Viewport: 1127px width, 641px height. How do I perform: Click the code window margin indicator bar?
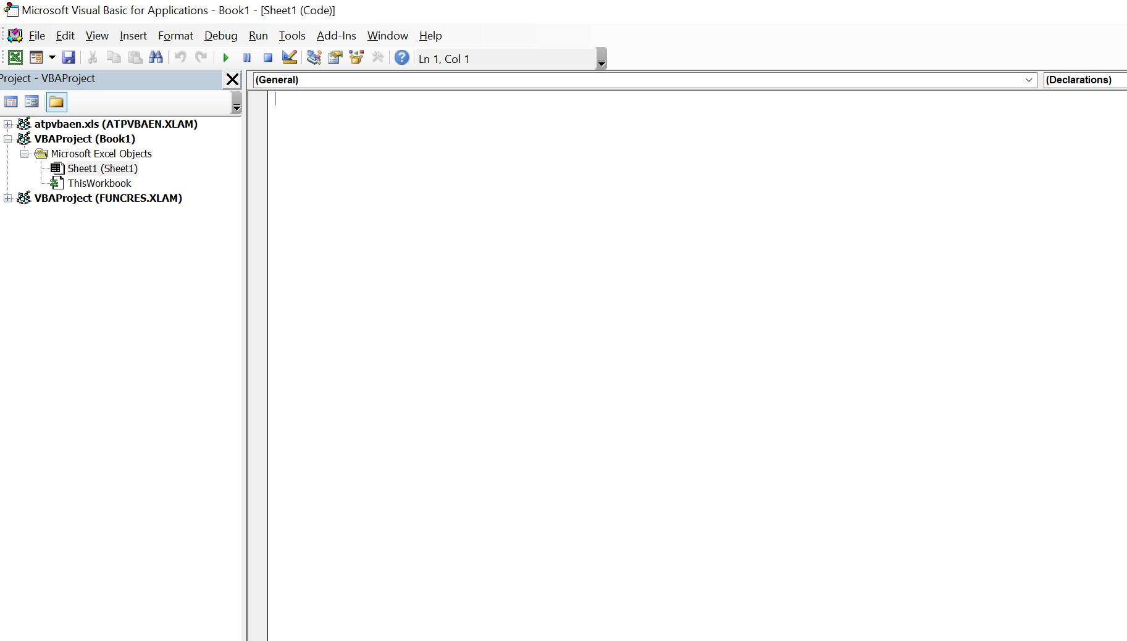tap(258, 366)
